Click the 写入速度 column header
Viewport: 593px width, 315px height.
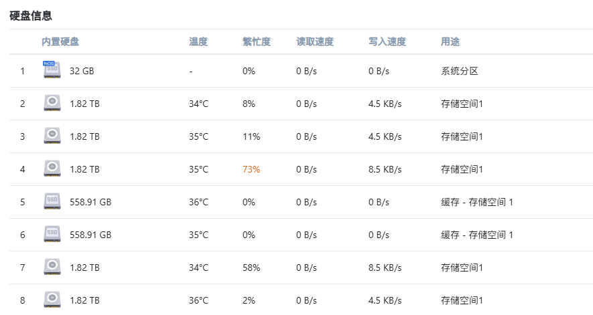387,41
